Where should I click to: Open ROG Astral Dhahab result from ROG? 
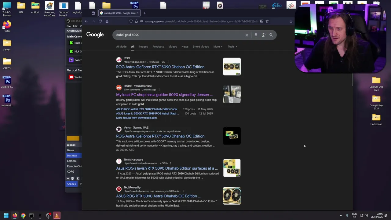[160, 67]
